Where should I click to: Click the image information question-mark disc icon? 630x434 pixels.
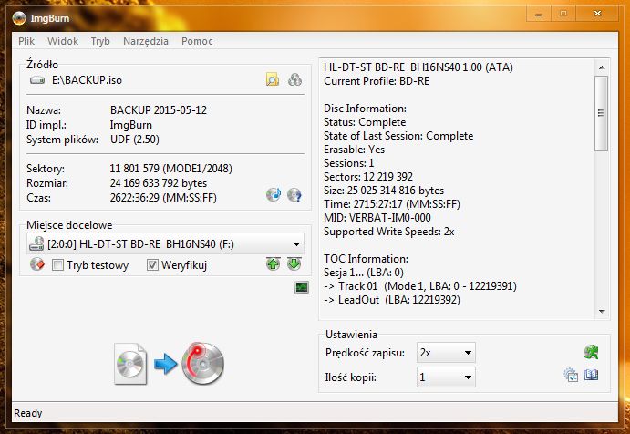[294, 195]
